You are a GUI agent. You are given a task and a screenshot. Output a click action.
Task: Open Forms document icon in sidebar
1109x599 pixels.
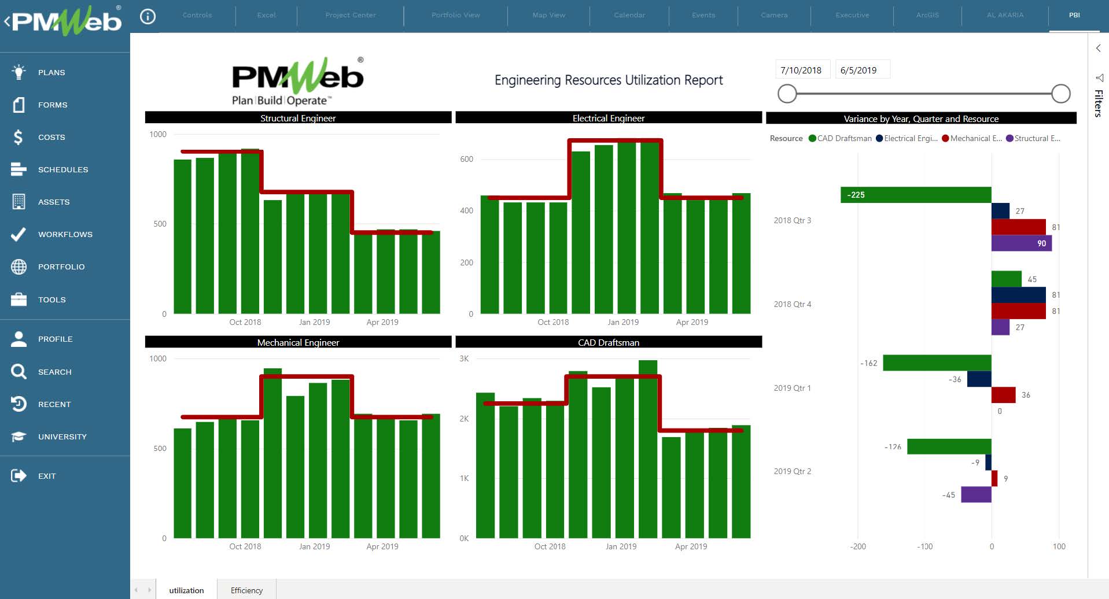(x=19, y=105)
